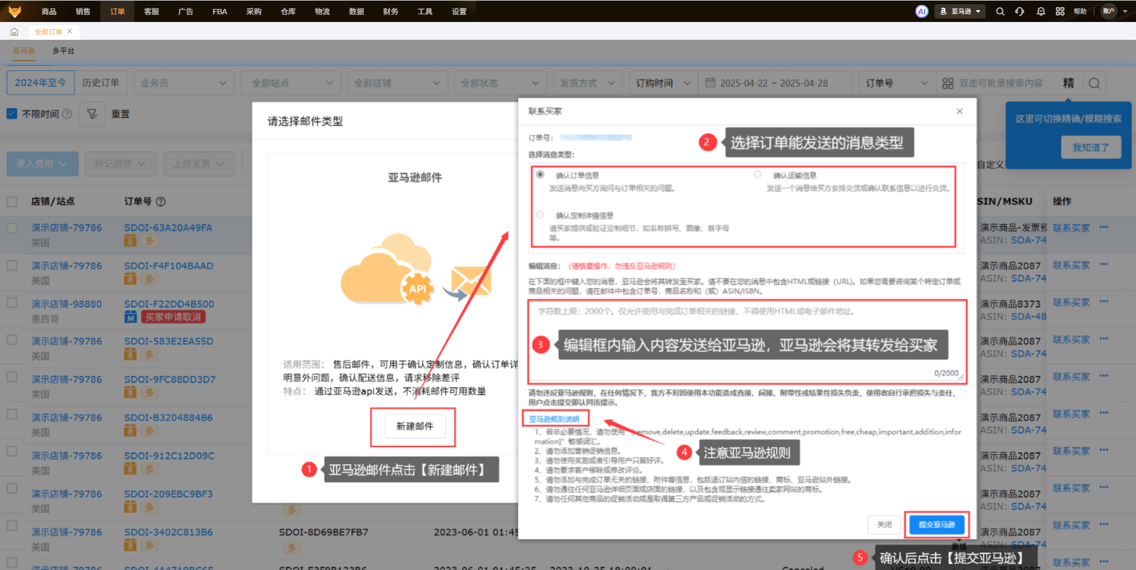
Task: Toggle the 精 exact search mode
Action: pos(1068,83)
